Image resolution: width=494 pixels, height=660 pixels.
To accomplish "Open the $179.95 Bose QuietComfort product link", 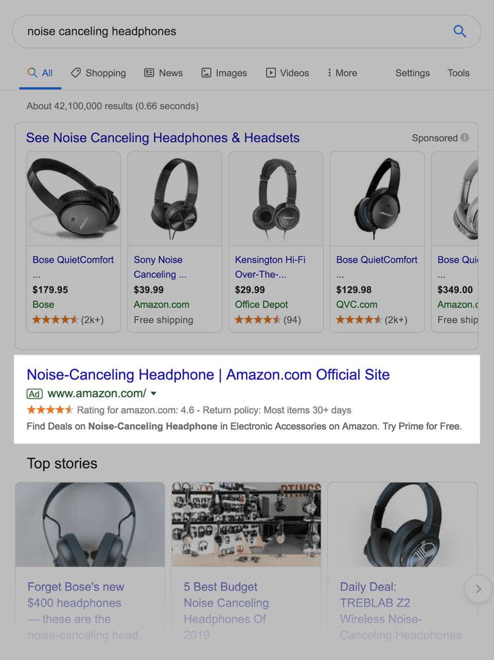I will click(x=73, y=266).
